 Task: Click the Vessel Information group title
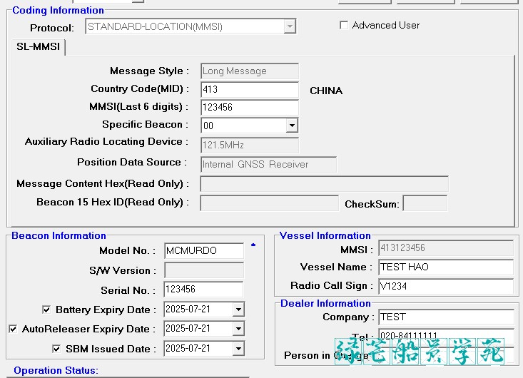click(325, 235)
